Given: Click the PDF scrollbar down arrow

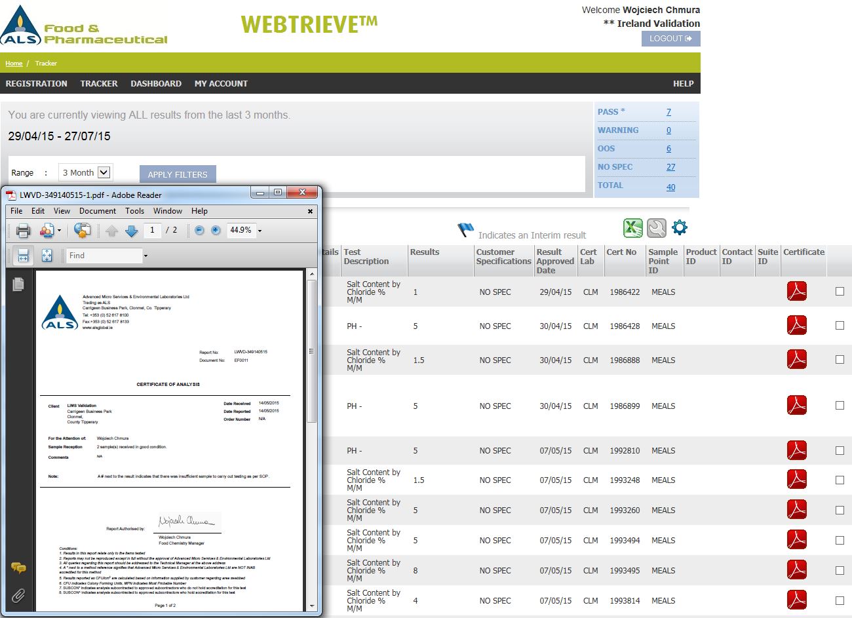Looking at the screenshot, I should coord(312,606).
